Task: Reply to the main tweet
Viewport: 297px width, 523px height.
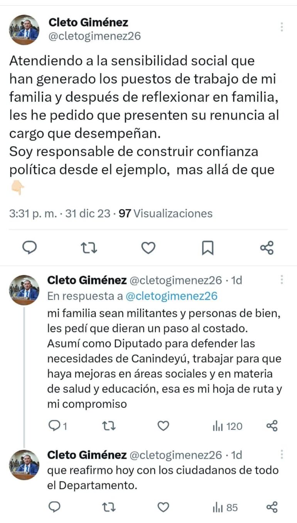Action: 30,248
